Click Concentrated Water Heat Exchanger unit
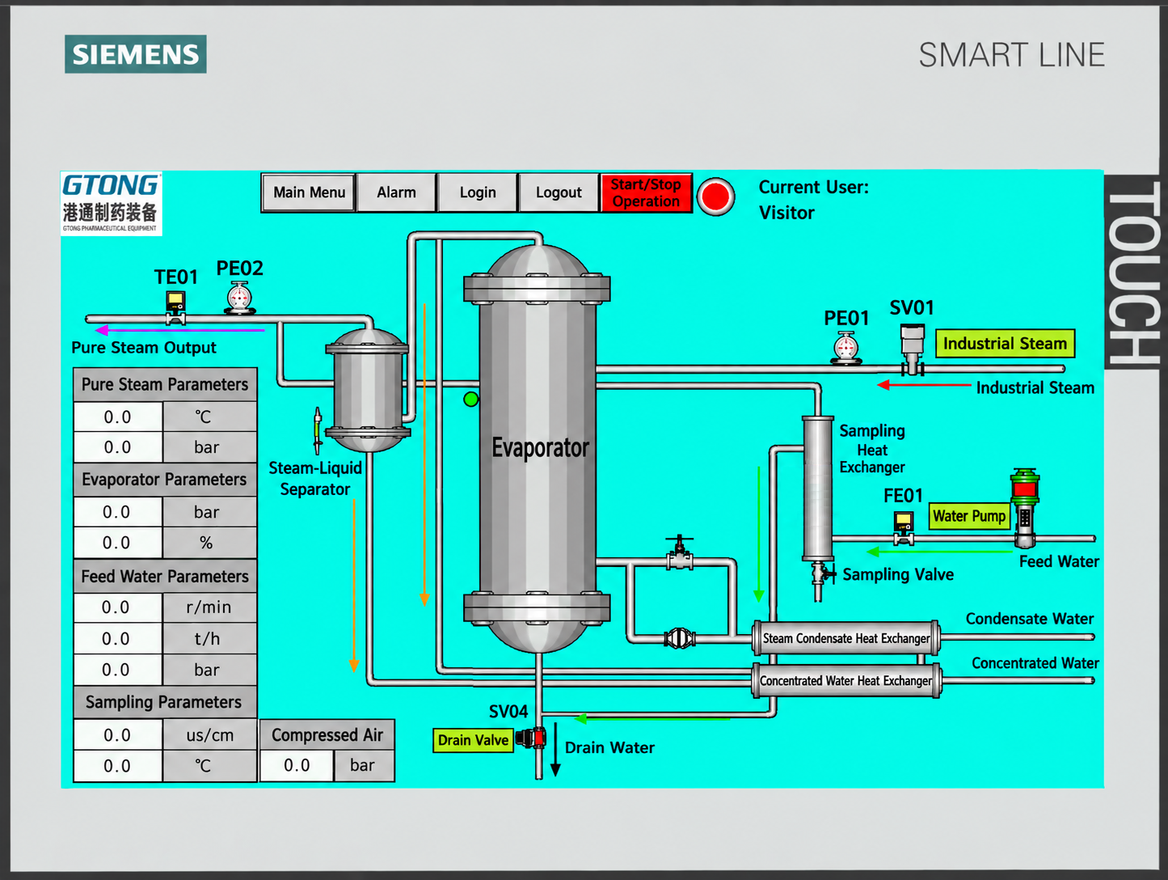Screen dimensions: 1168x880 (x=846, y=681)
